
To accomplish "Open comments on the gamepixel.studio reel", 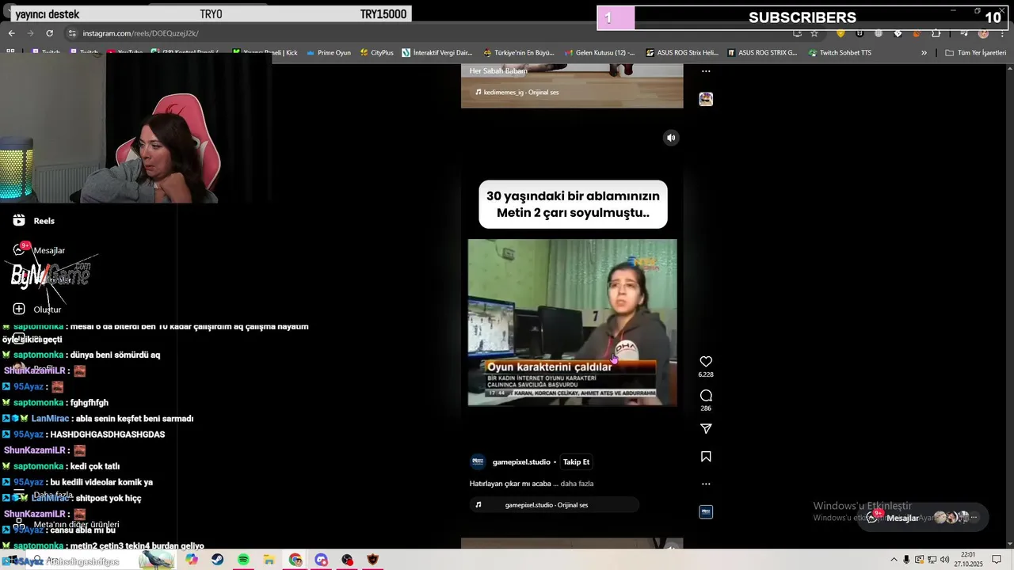I will coord(706,396).
